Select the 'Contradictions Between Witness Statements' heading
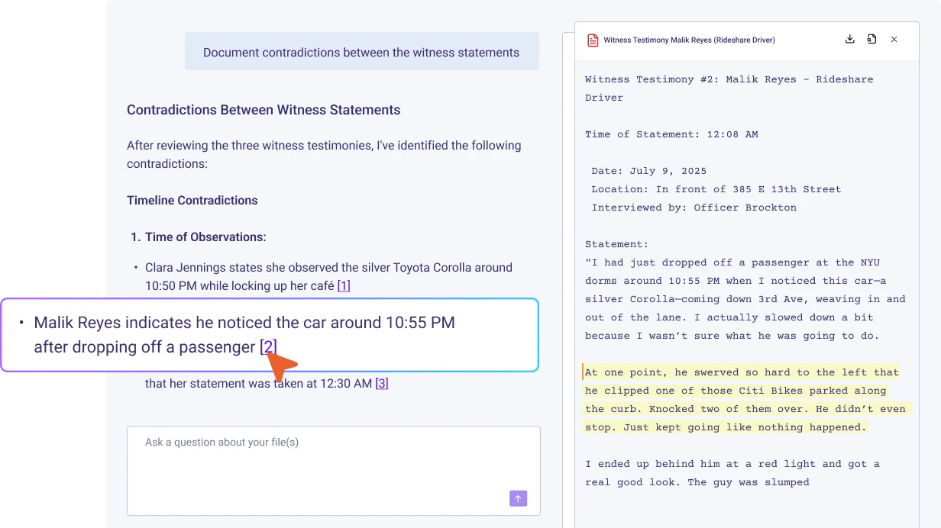Screen dimensions: 941x528 pos(264,110)
